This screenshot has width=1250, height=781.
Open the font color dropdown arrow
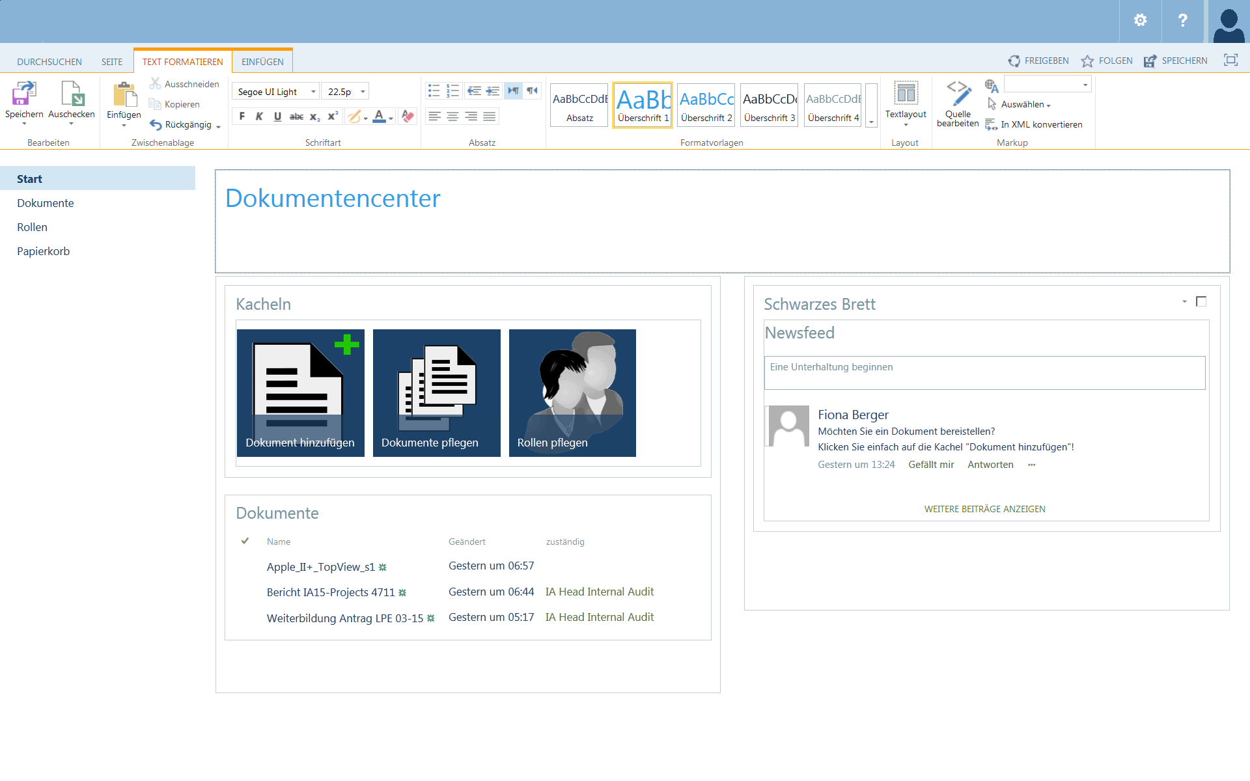391,118
